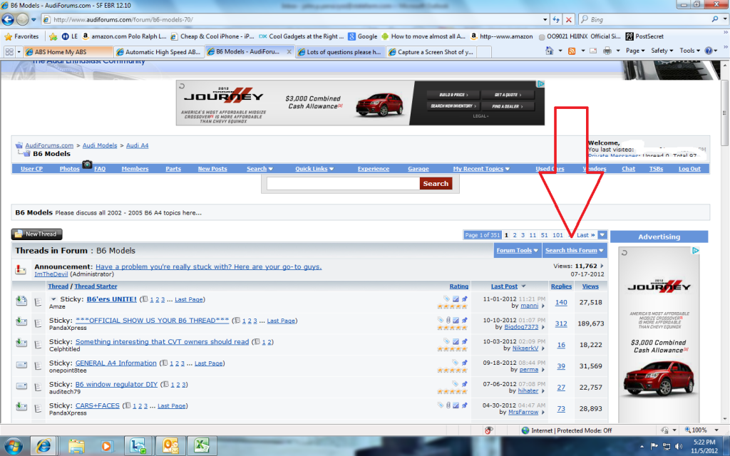Open the Forum Tools dropdown
The height and width of the screenshot is (456, 730).
click(x=518, y=250)
